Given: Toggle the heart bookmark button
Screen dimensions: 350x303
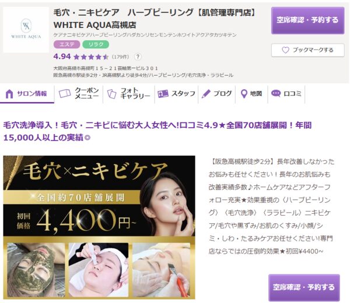Looking at the screenshot, I should (x=308, y=50).
